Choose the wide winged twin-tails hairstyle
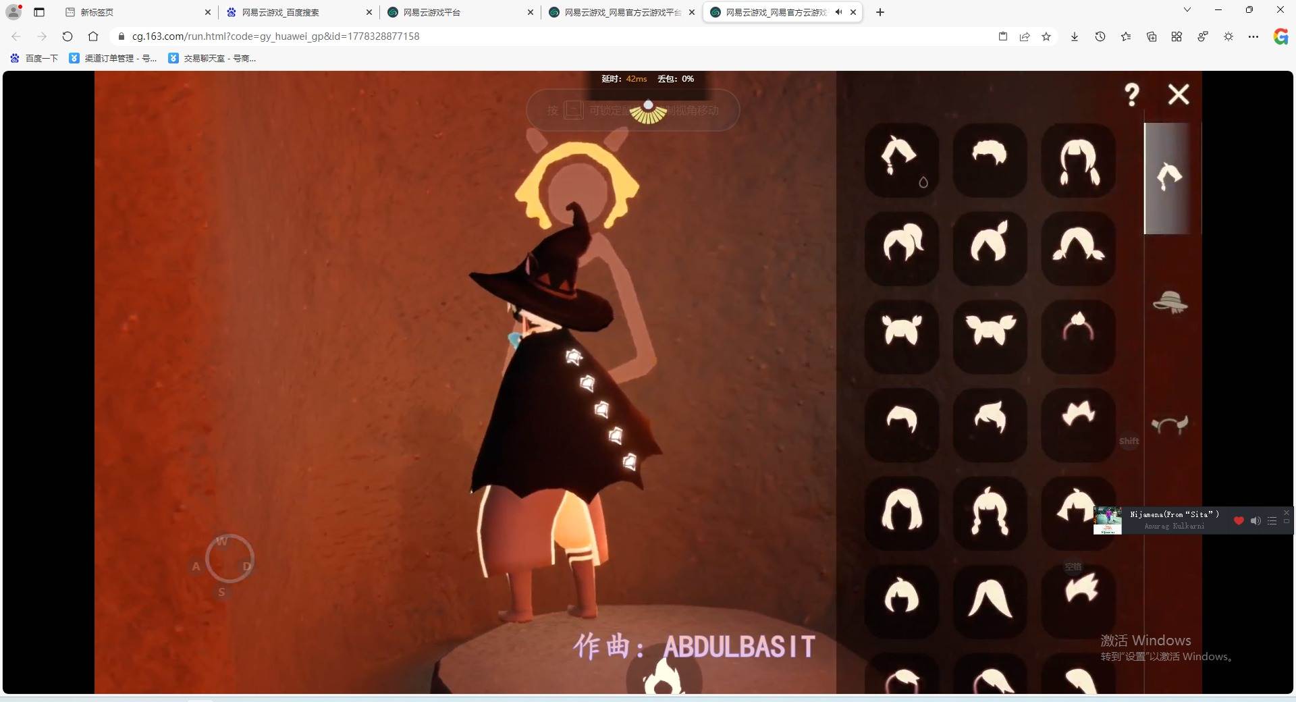 click(x=990, y=337)
